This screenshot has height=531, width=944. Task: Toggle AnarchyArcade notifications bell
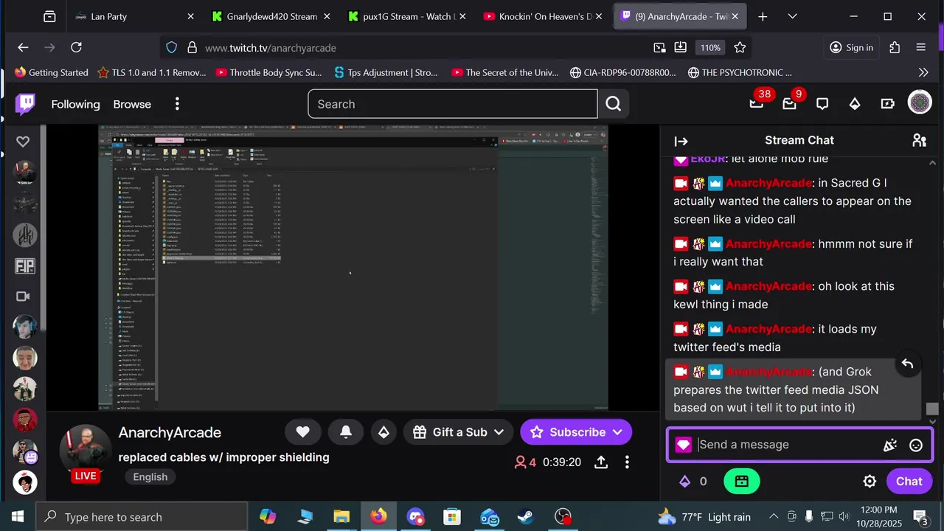coord(345,432)
